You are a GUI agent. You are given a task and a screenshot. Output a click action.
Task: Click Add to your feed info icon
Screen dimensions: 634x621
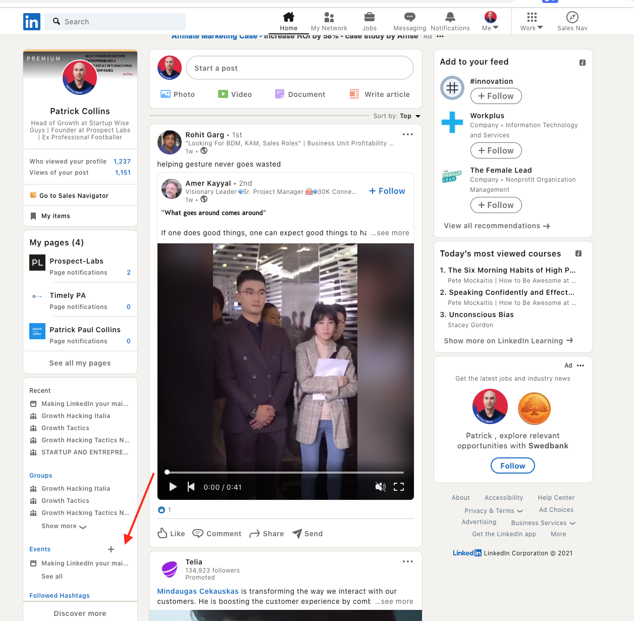pyautogui.click(x=583, y=63)
